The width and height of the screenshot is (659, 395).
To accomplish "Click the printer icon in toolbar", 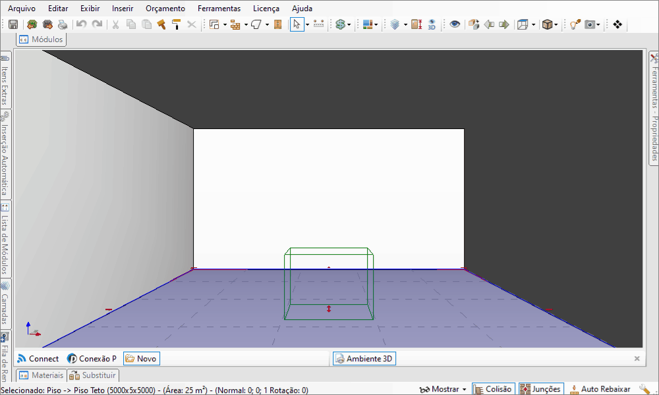I will pyautogui.click(x=63, y=24).
